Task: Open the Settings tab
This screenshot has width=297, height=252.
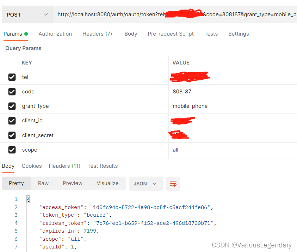Action: coord(239,34)
